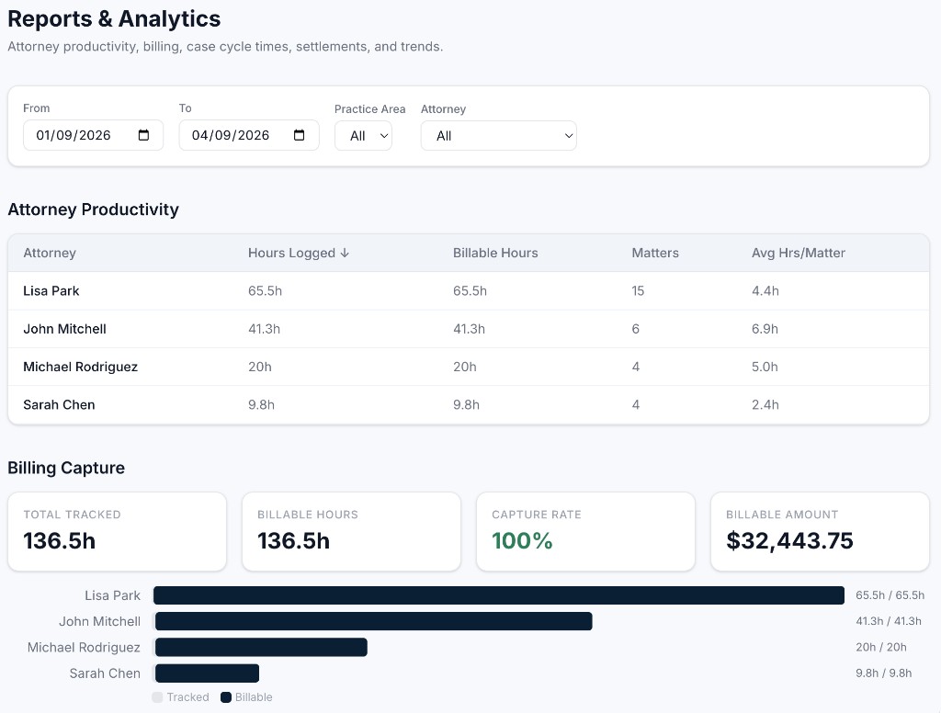Image resolution: width=941 pixels, height=713 pixels.
Task: Open the Practice Area dropdown
Action: 363,135
